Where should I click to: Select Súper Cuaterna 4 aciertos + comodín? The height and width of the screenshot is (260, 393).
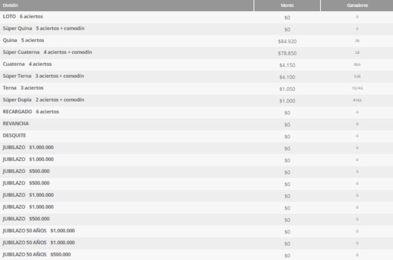[47, 52]
